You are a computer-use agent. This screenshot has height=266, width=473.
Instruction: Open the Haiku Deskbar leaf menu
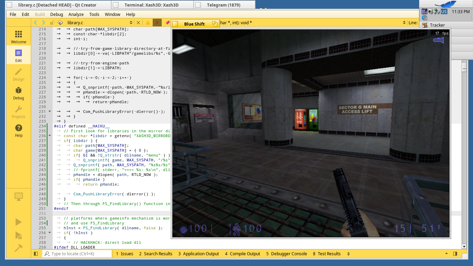(x=447, y=4)
